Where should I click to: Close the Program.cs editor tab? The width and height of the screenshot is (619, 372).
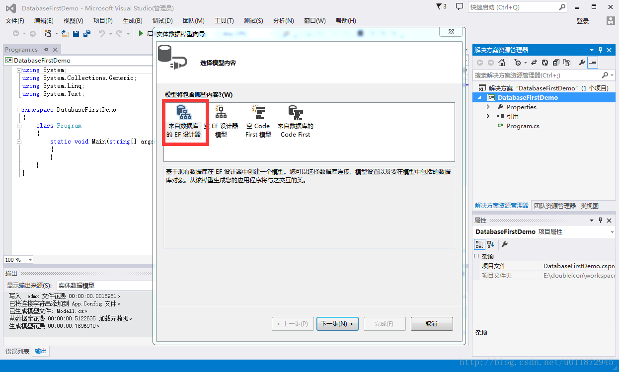[x=55, y=50]
